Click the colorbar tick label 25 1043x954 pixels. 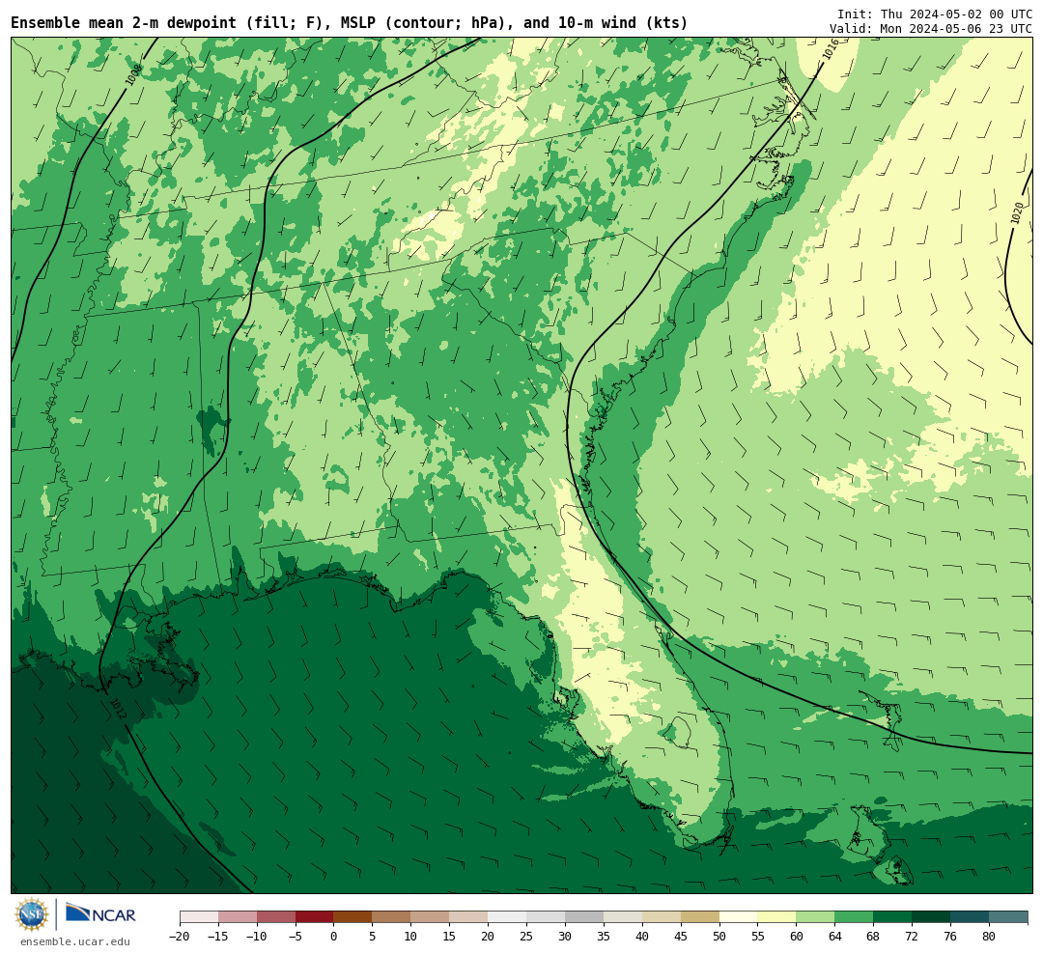(526, 937)
